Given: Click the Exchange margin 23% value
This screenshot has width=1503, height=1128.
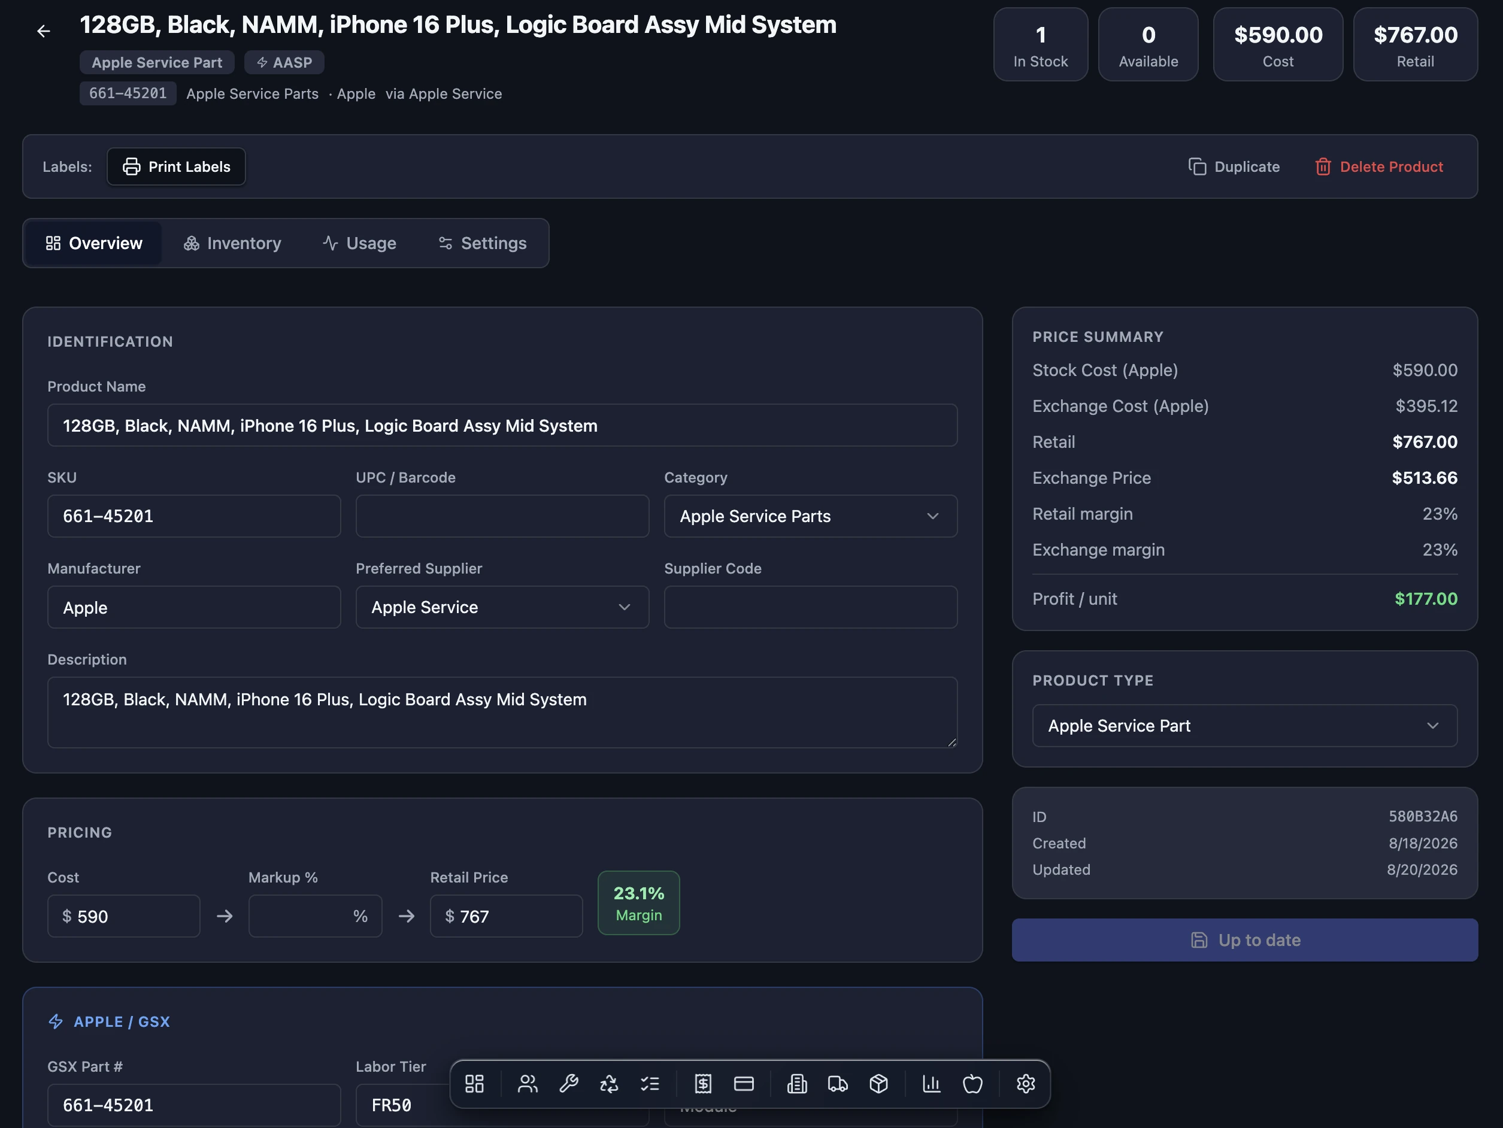Looking at the screenshot, I should 1440,550.
